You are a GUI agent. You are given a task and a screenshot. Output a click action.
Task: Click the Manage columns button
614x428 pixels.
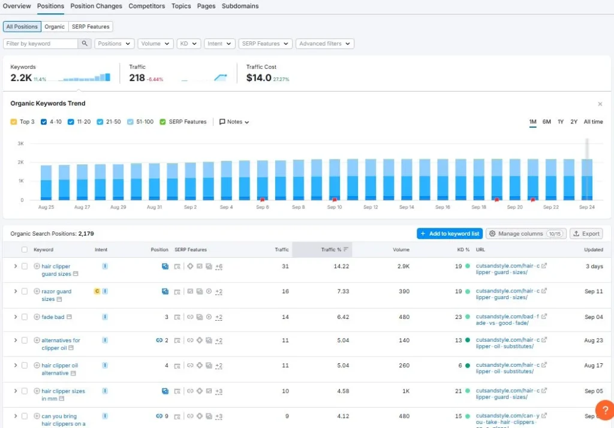[526, 233]
